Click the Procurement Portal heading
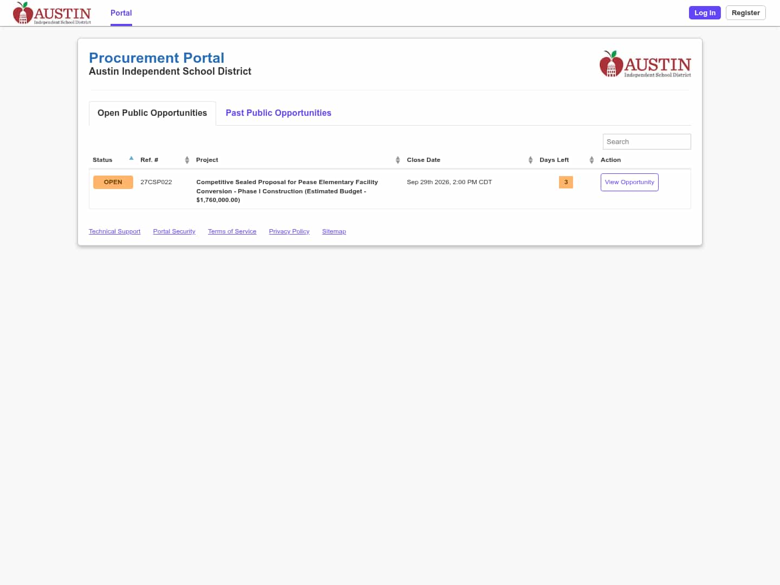780x585 pixels. pos(157,58)
